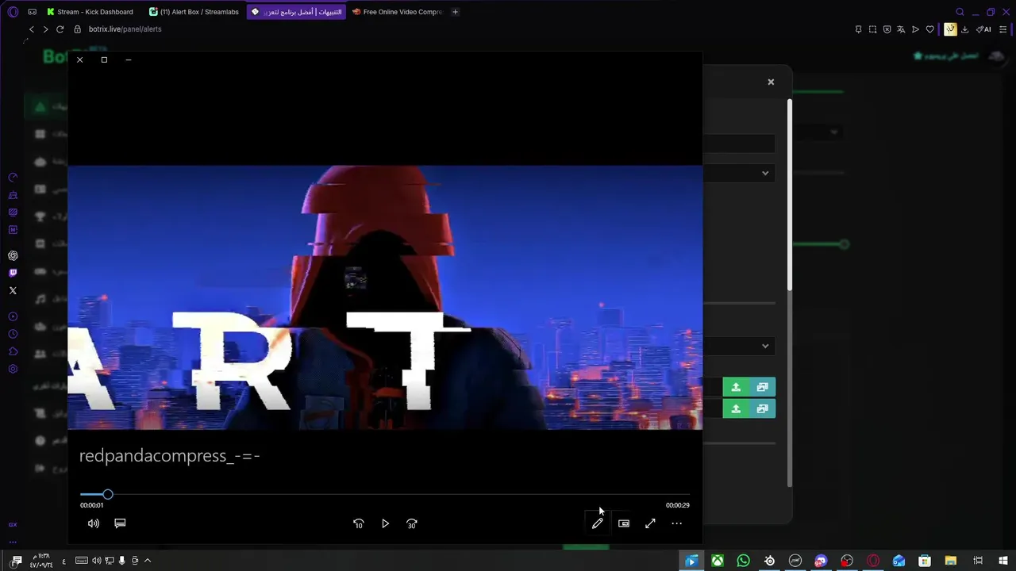Open X (Twitter) from Opera sidebar
The width and height of the screenshot is (1016, 571).
click(13, 290)
